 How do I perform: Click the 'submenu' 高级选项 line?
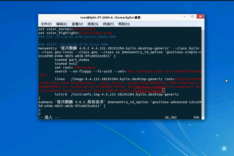pyautogui.click(x=97, y=101)
